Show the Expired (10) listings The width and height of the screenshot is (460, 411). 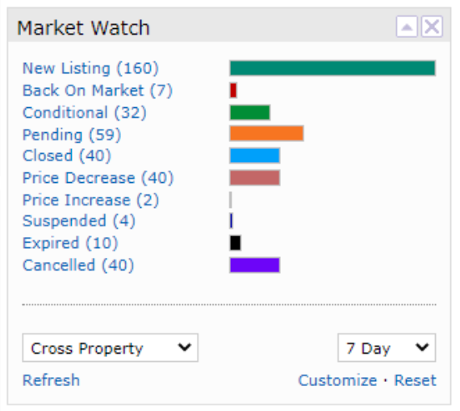click(x=70, y=243)
